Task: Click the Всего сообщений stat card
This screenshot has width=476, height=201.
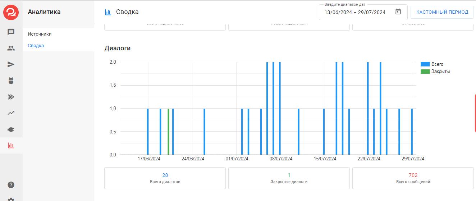Action: tap(413, 178)
